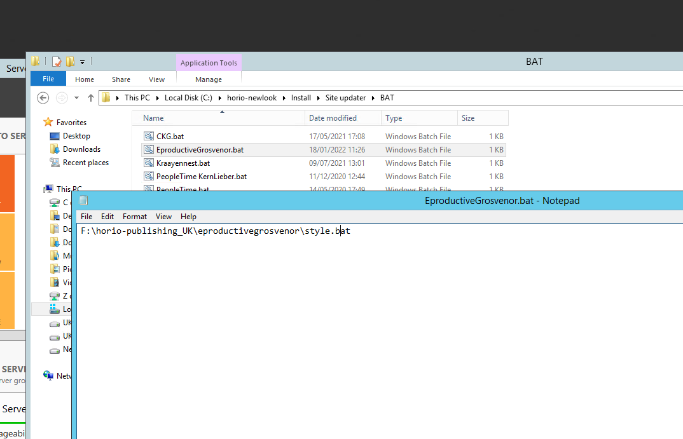Open Favorites in the navigation pane

71,123
